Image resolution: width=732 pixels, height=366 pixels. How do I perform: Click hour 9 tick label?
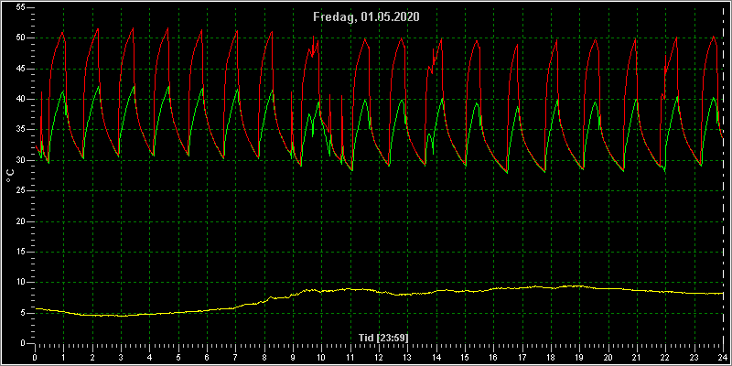pyautogui.click(x=293, y=358)
